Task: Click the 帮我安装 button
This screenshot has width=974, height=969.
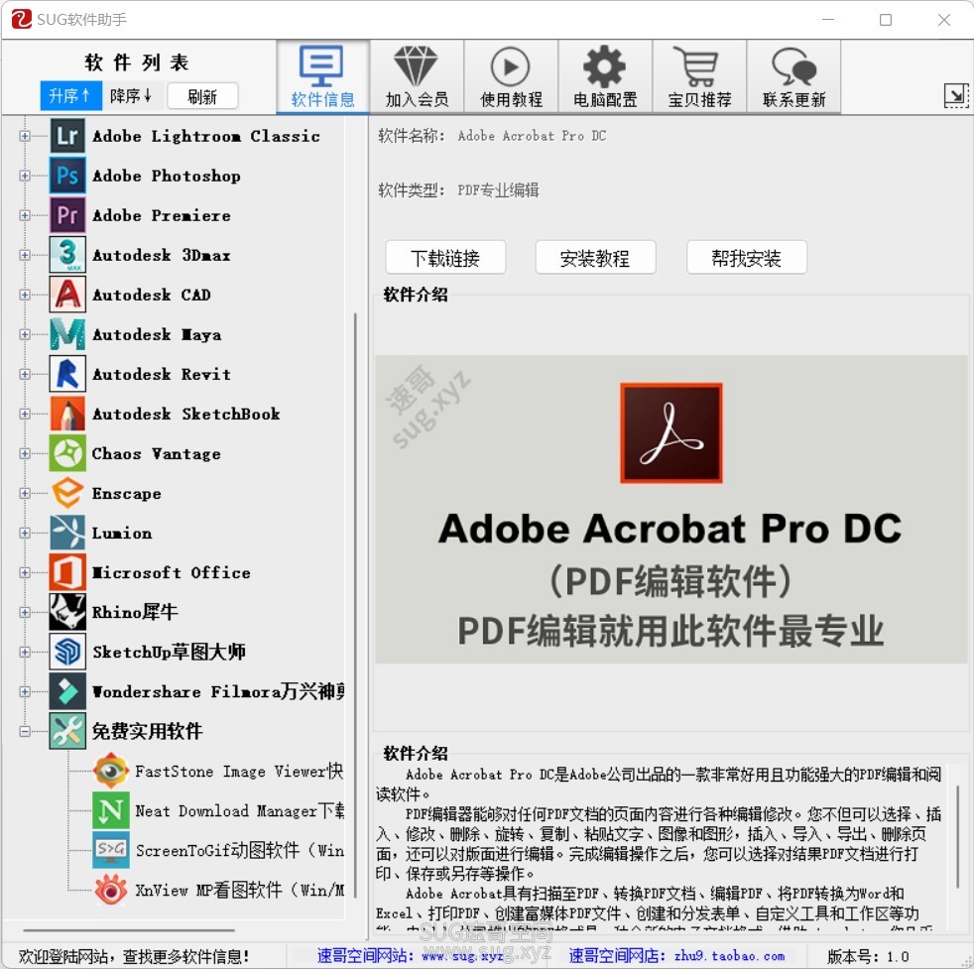Action: pos(747,258)
